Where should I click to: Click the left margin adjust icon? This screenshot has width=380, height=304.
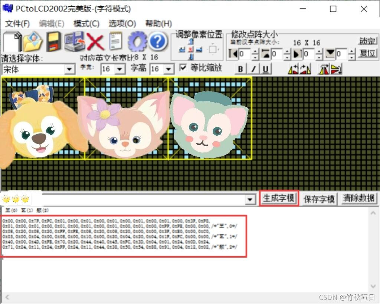(233, 54)
